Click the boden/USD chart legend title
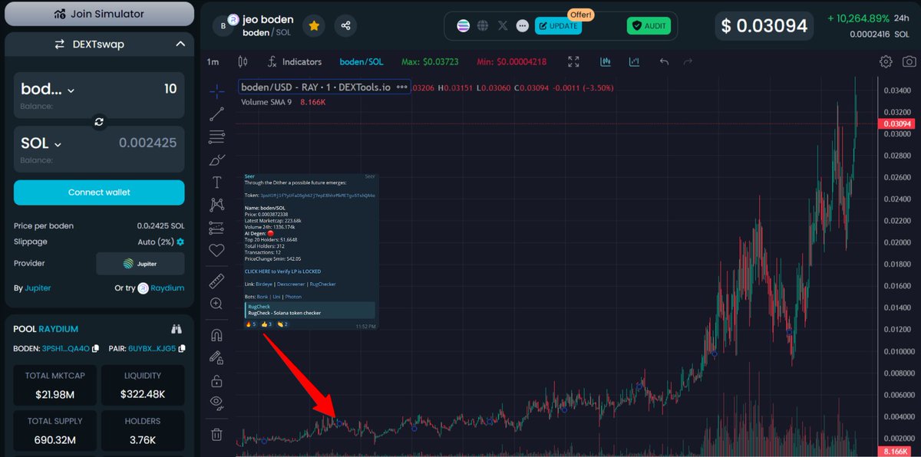 (315, 87)
